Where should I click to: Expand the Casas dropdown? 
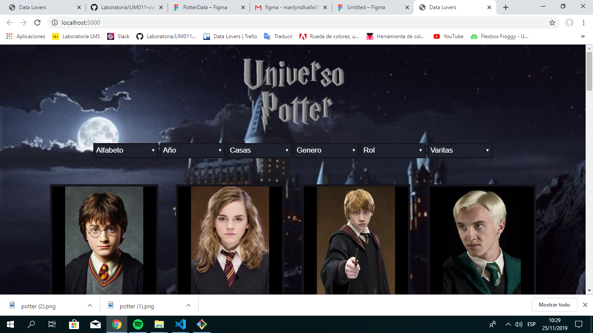[x=259, y=150]
